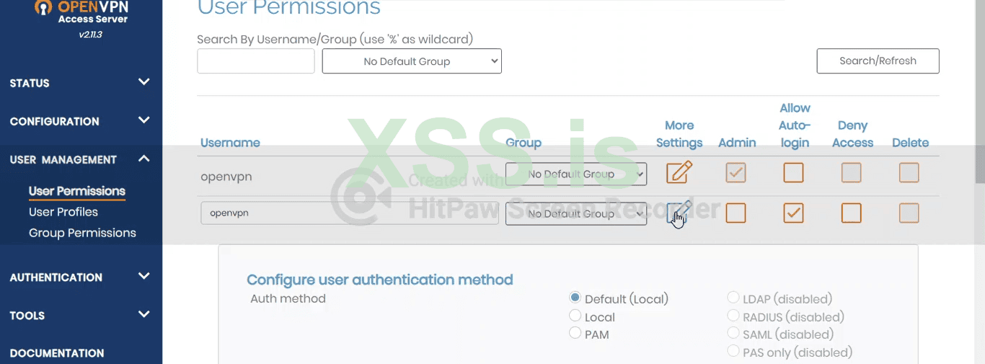Select Local auth method radio
This screenshot has height=364, width=985.
pyautogui.click(x=575, y=316)
